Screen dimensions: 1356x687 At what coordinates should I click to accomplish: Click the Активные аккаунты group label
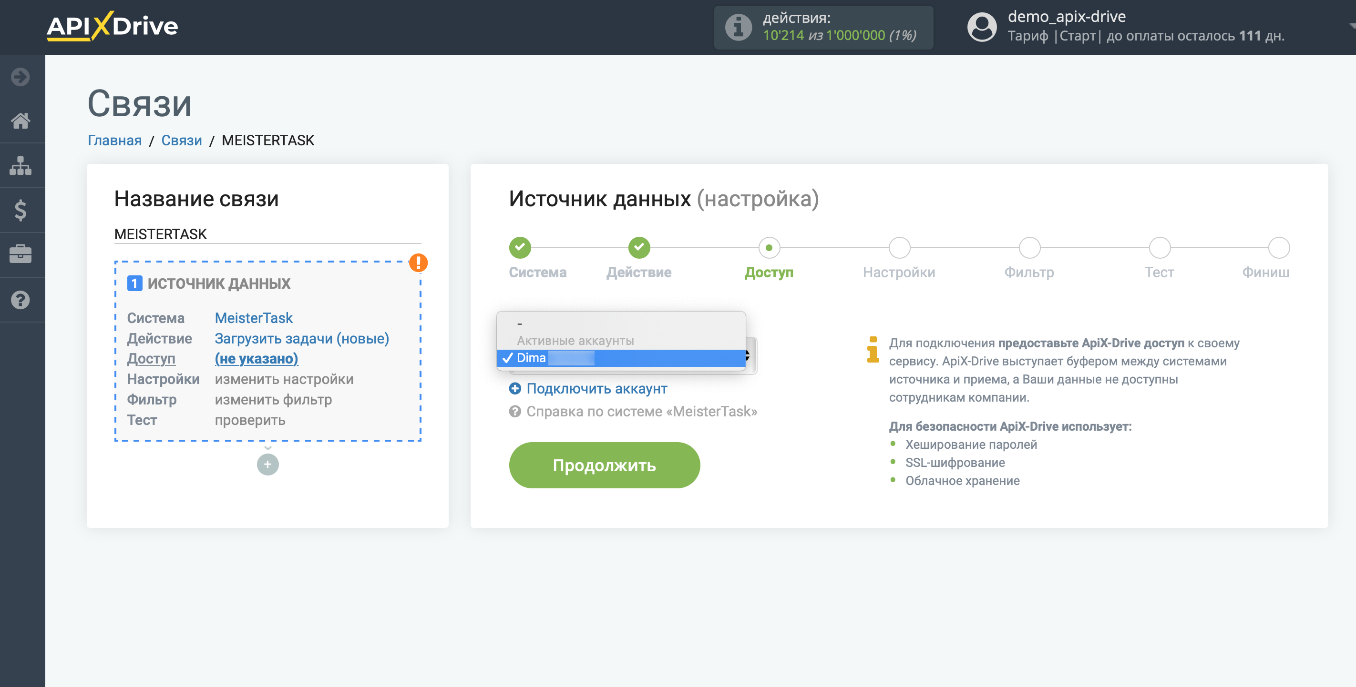coord(575,340)
